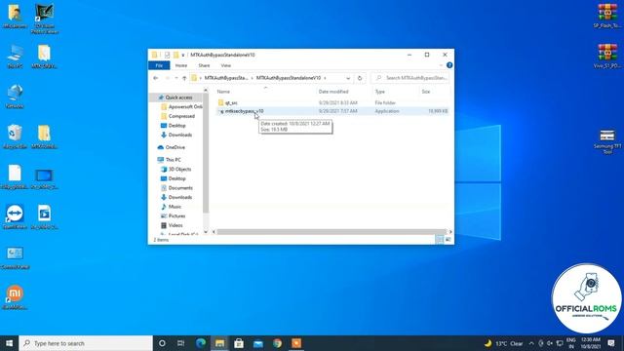
Task: Sort by Date modified column
Action: (333, 92)
